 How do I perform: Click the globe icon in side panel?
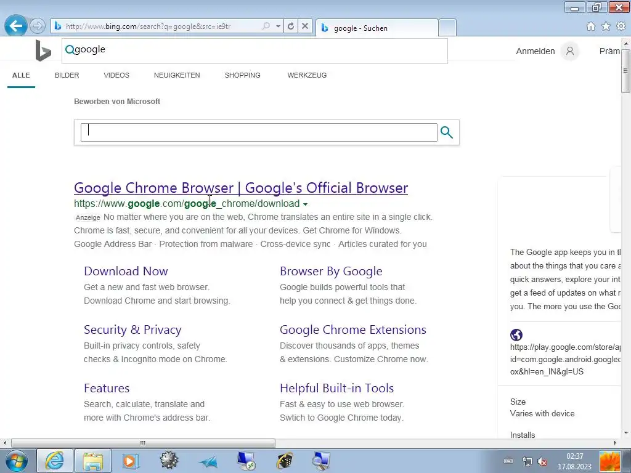click(x=516, y=334)
